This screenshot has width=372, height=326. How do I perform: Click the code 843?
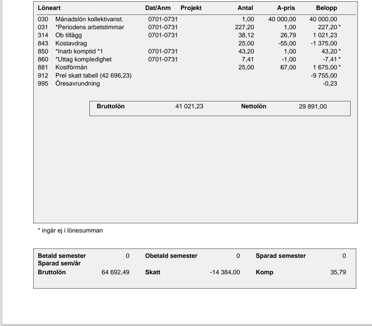point(43,43)
